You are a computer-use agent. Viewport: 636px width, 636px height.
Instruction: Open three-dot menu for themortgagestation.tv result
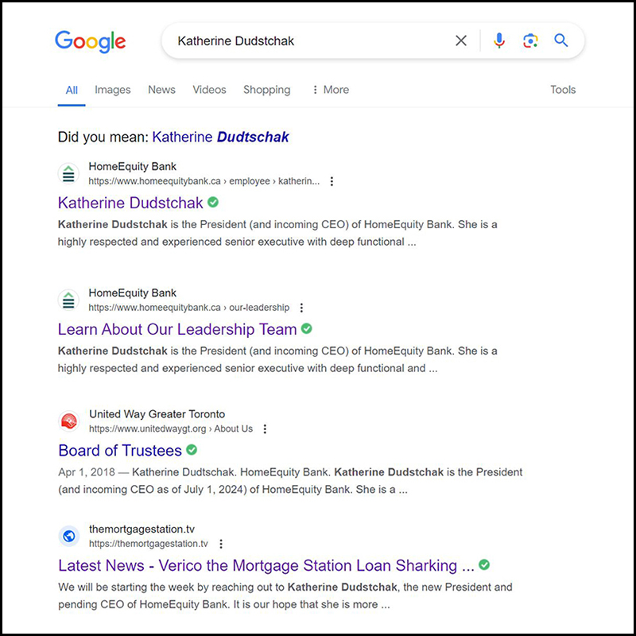tap(221, 544)
